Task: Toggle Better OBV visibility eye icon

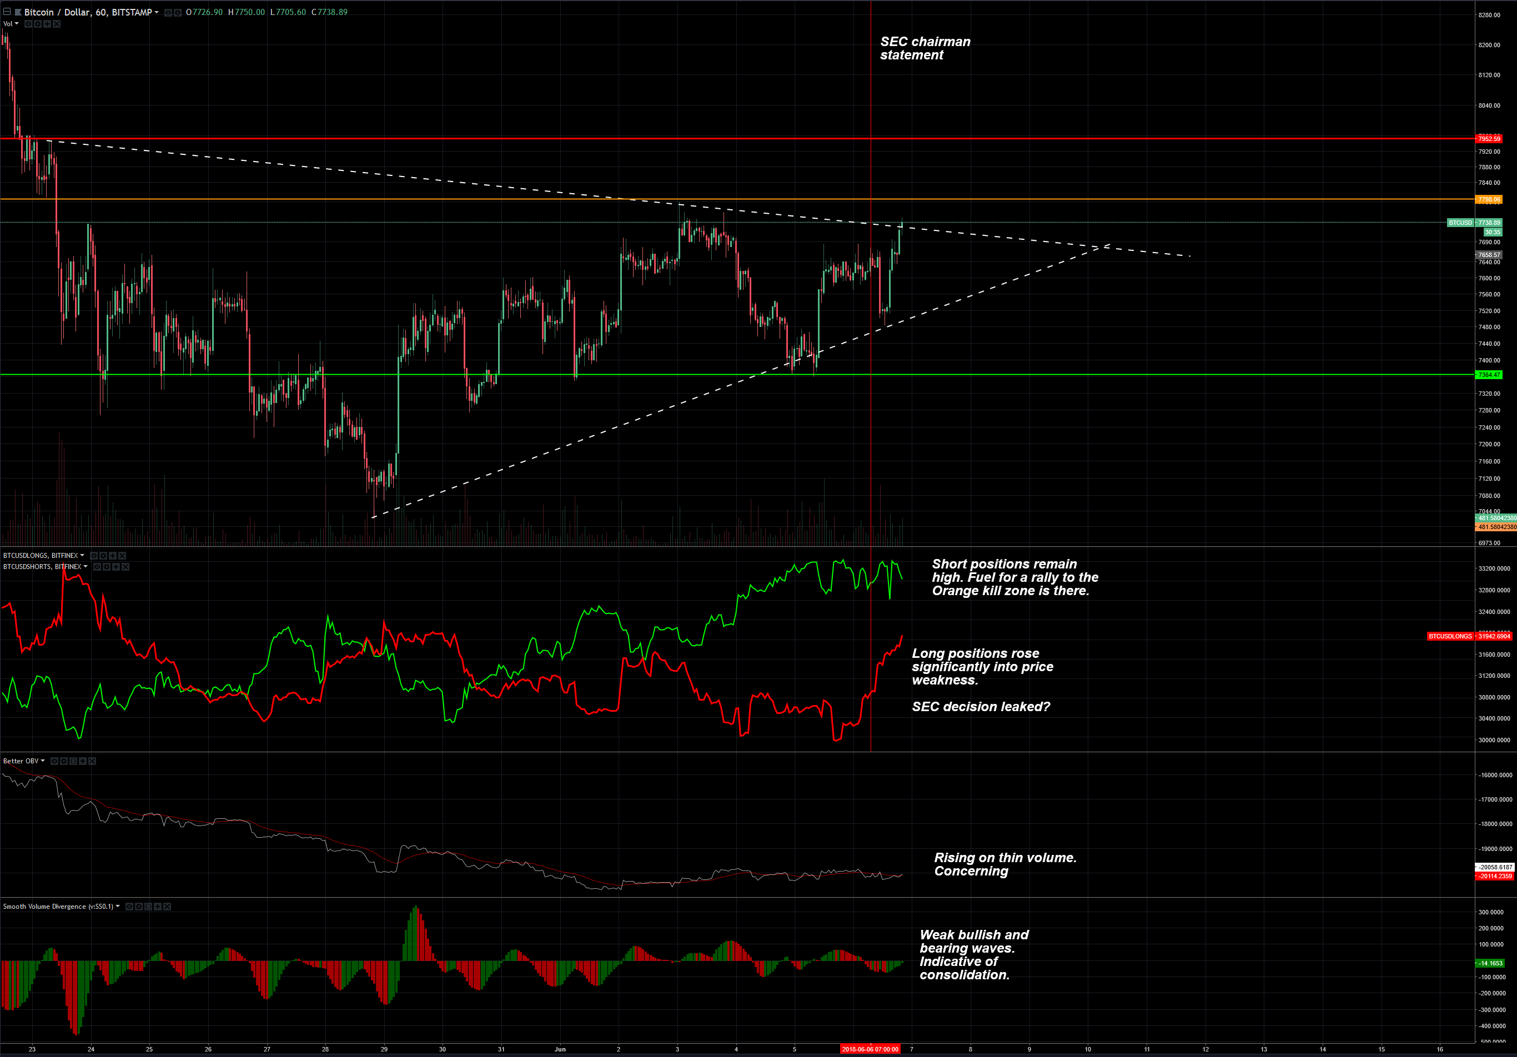Action: point(54,761)
